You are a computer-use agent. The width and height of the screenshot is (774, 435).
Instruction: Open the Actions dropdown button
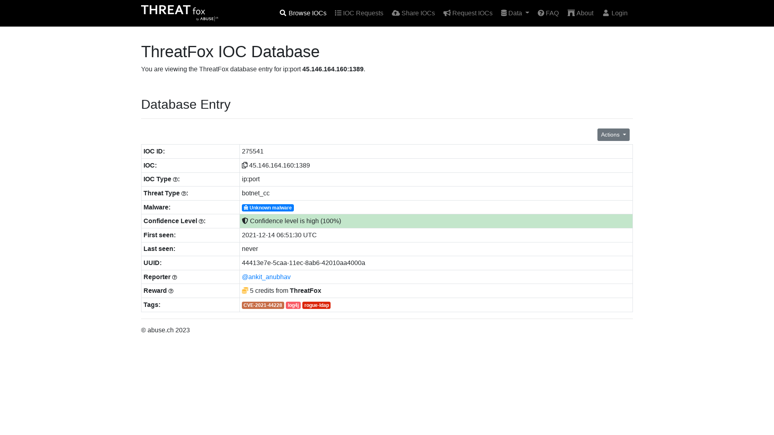(x=614, y=135)
